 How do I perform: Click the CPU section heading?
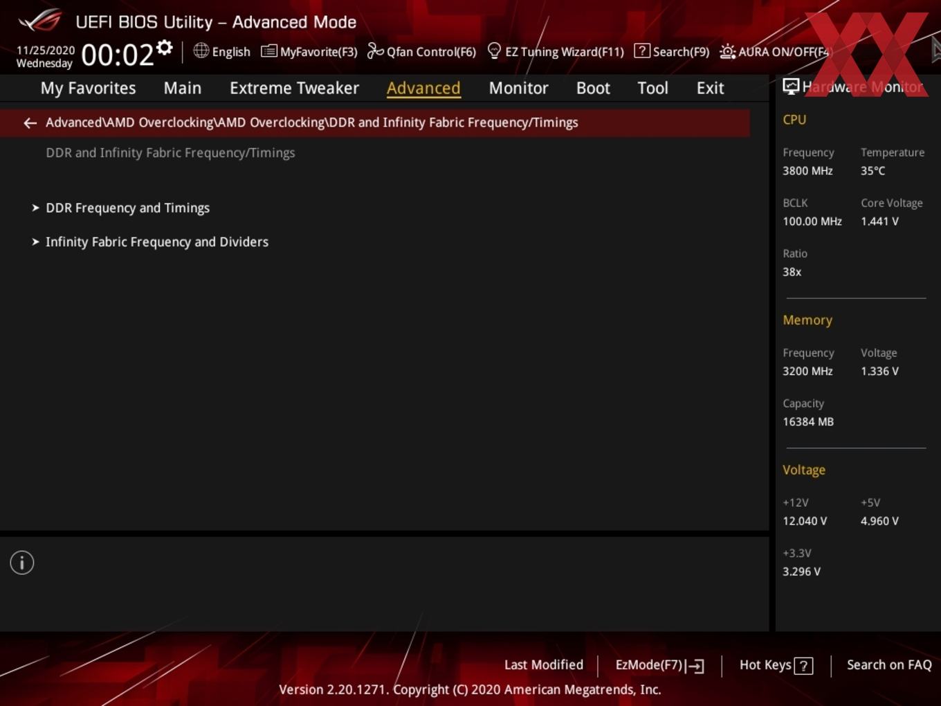(x=794, y=119)
